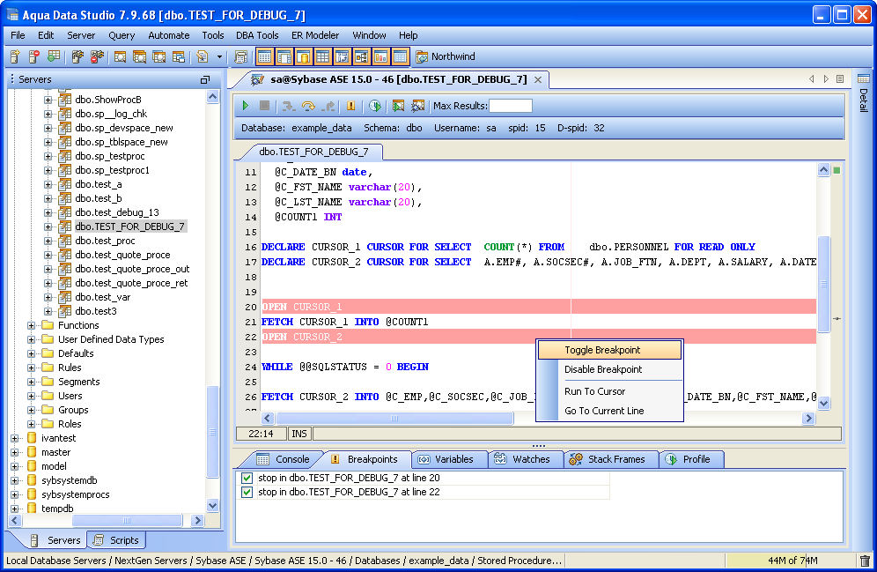877x572 pixels.
Task: Choose Run To Cursor menu item
Action: click(594, 391)
